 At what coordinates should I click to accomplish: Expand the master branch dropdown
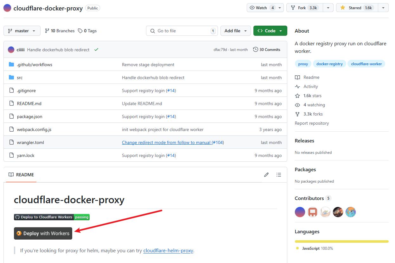pyautogui.click(x=22, y=31)
